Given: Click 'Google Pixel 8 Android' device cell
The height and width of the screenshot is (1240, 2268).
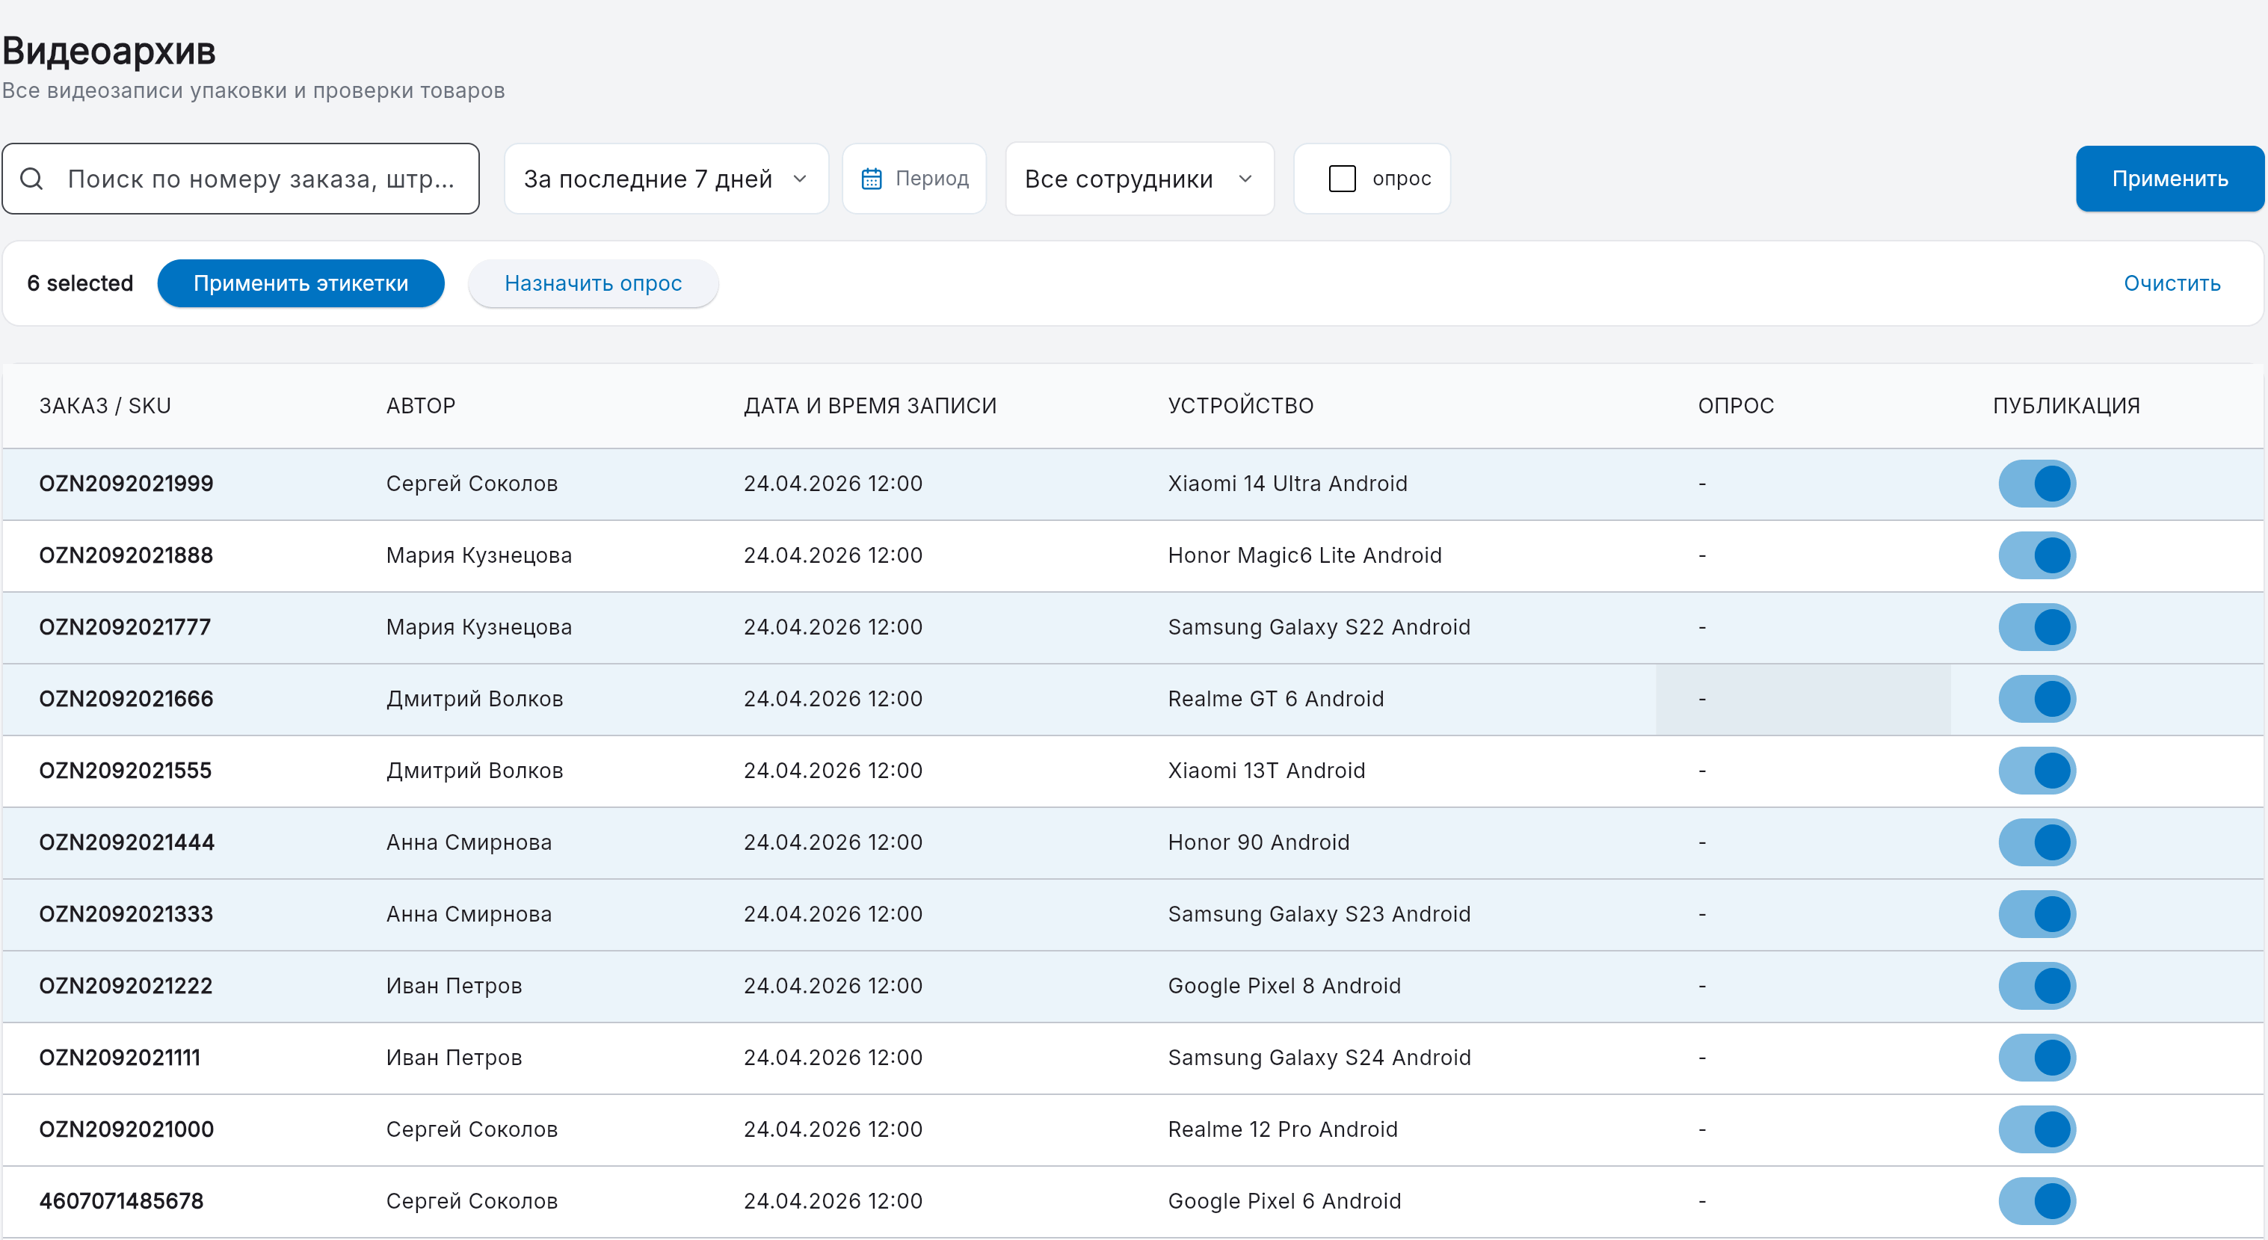Looking at the screenshot, I should pos(1284,986).
